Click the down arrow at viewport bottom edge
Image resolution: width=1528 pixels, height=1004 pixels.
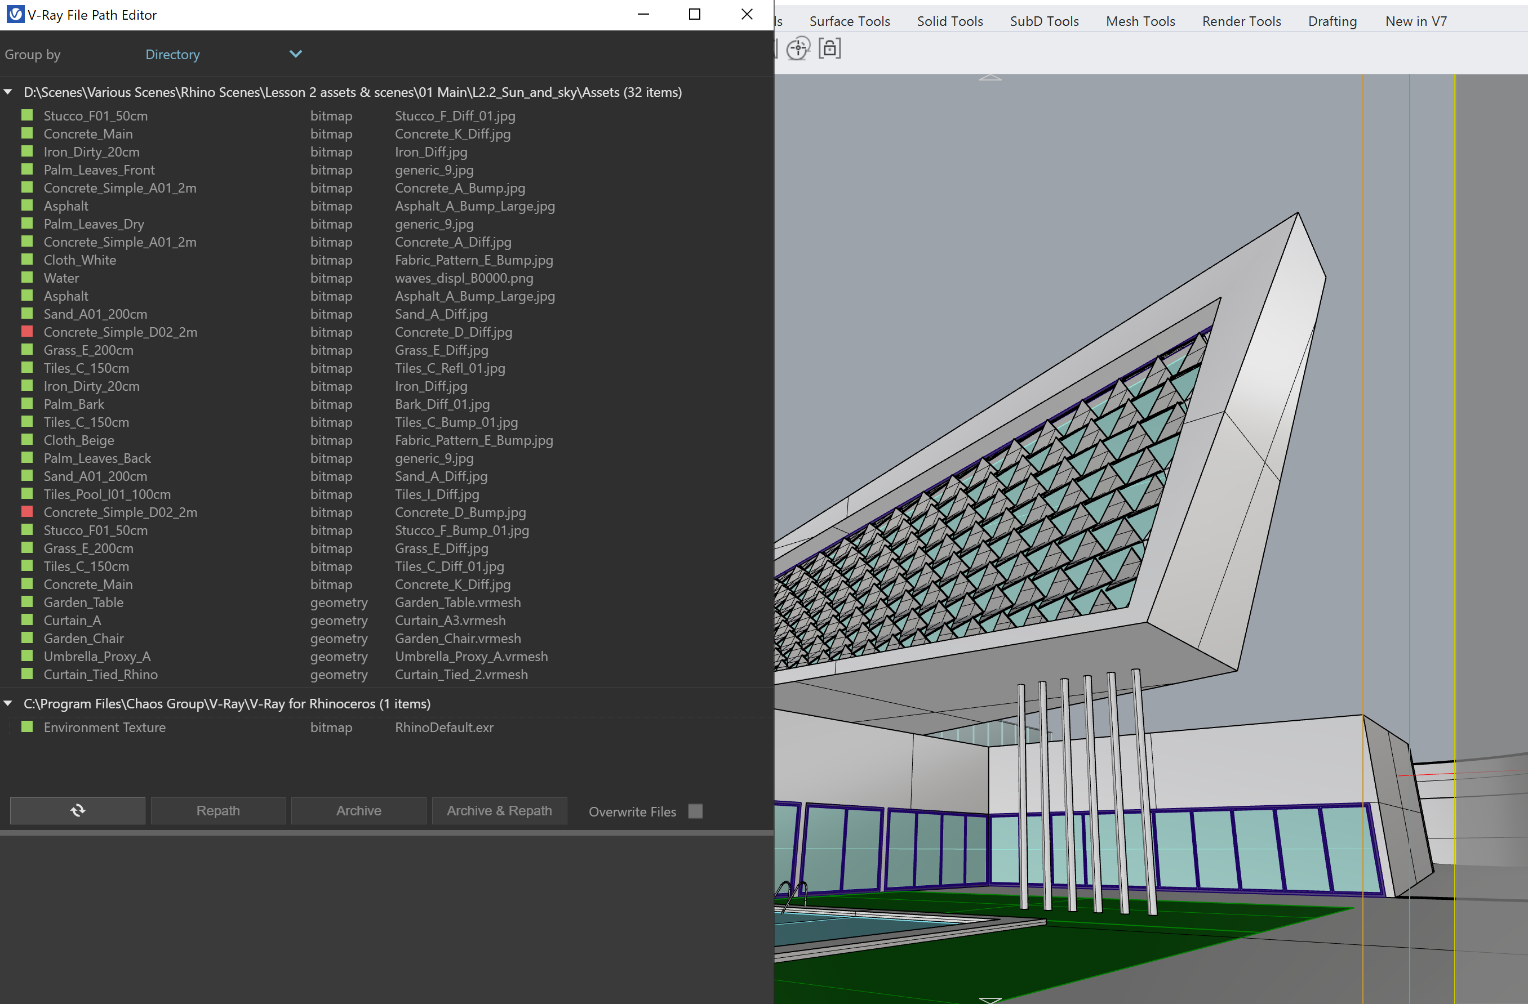click(990, 999)
